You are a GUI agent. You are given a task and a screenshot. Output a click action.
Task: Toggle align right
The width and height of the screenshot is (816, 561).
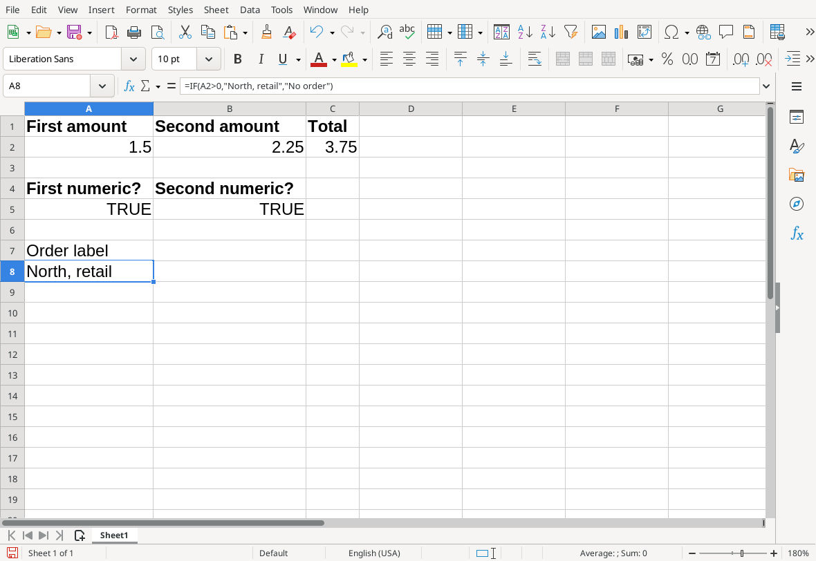[x=432, y=59]
